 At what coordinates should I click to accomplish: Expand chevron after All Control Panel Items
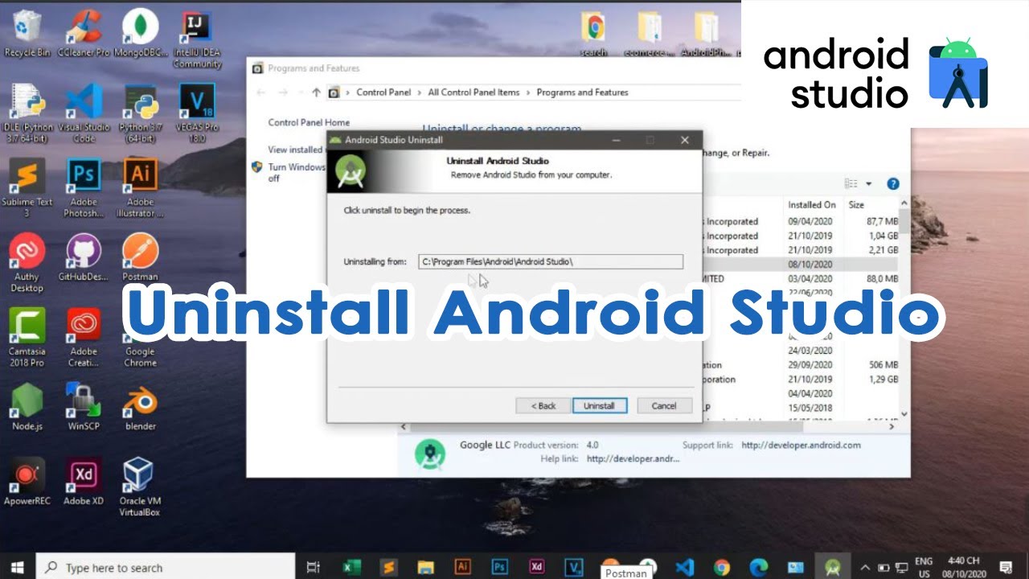(x=528, y=92)
